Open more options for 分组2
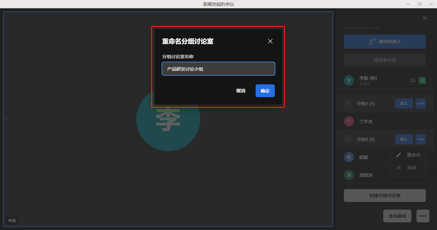Image resolution: width=437 pixels, height=230 pixels. (x=420, y=139)
